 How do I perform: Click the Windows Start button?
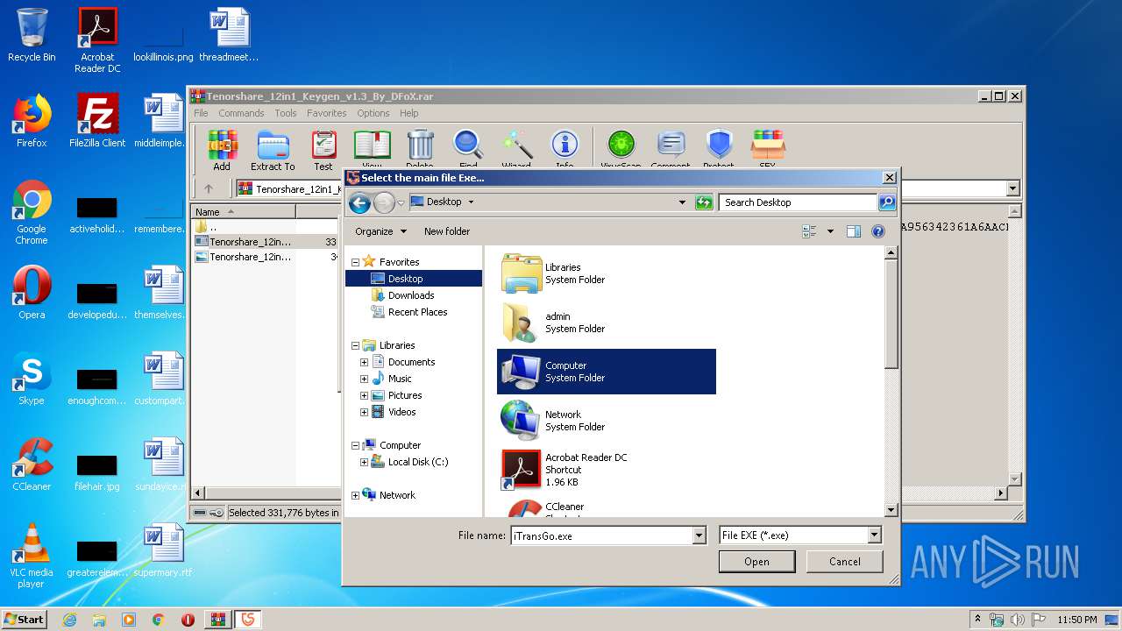tap(25, 619)
